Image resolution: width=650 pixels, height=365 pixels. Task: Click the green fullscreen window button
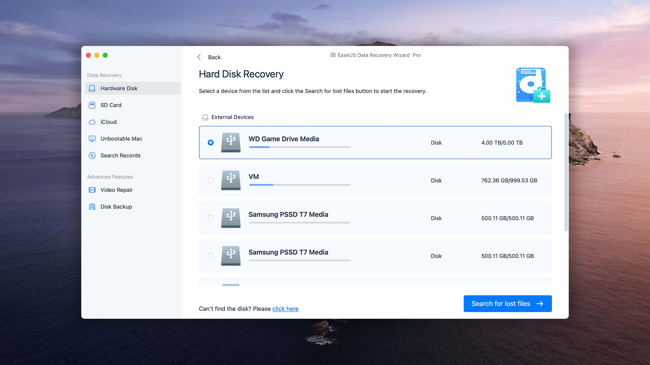pyautogui.click(x=105, y=55)
